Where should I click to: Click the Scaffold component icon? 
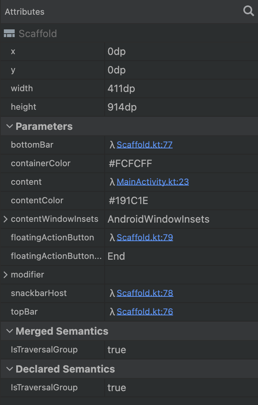click(9, 33)
